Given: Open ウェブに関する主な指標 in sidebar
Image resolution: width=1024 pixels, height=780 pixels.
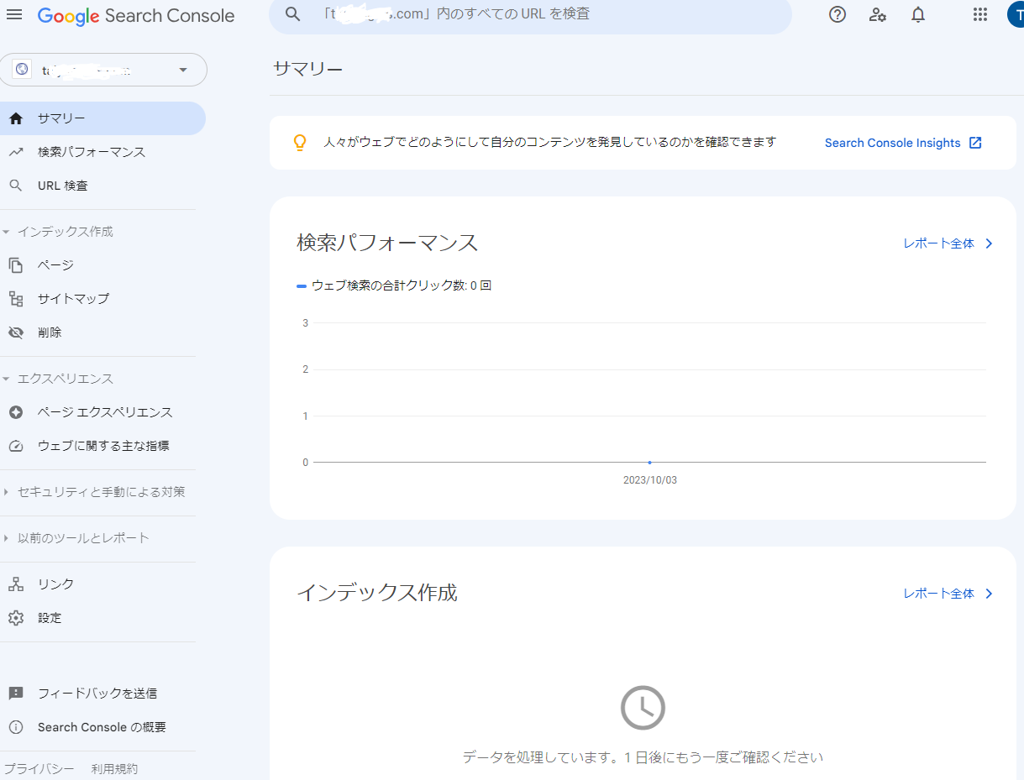Looking at the screenshot, I should click(x=102, y=446).
